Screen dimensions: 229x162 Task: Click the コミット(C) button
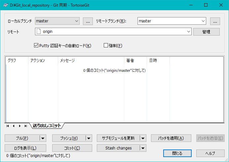(72, 148)
